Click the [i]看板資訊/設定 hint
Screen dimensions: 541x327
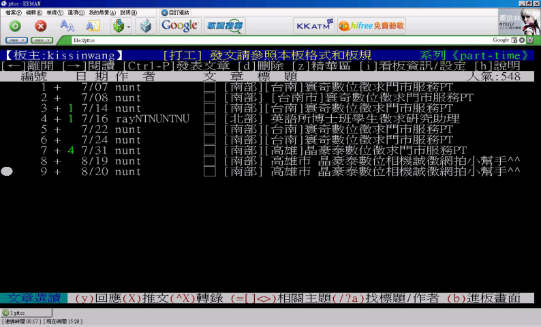tap(413, 65)
